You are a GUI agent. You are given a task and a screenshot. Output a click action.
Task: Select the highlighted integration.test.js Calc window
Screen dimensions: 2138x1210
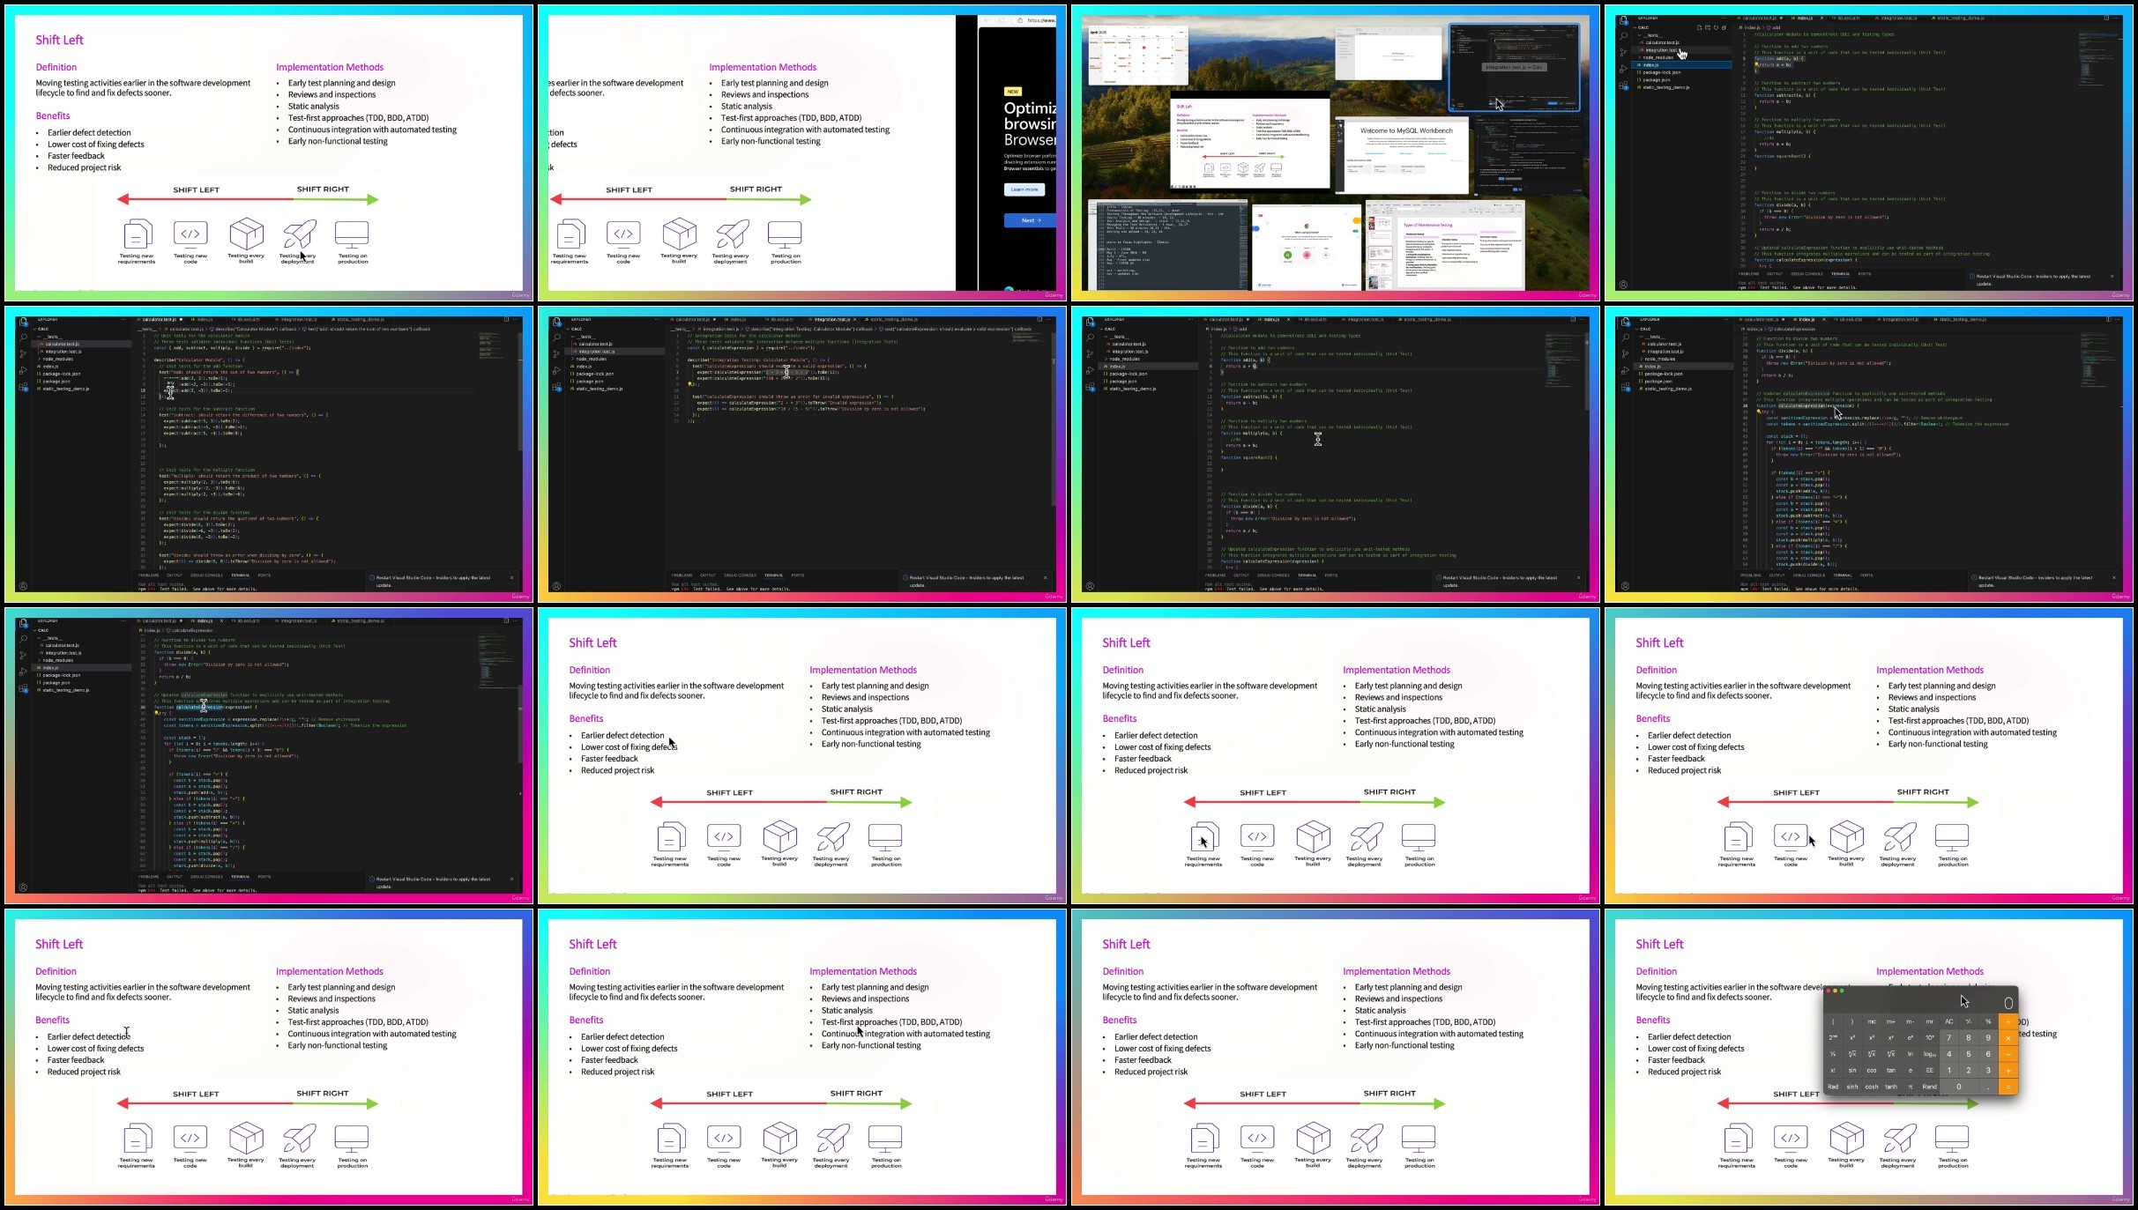point(1514,67)
